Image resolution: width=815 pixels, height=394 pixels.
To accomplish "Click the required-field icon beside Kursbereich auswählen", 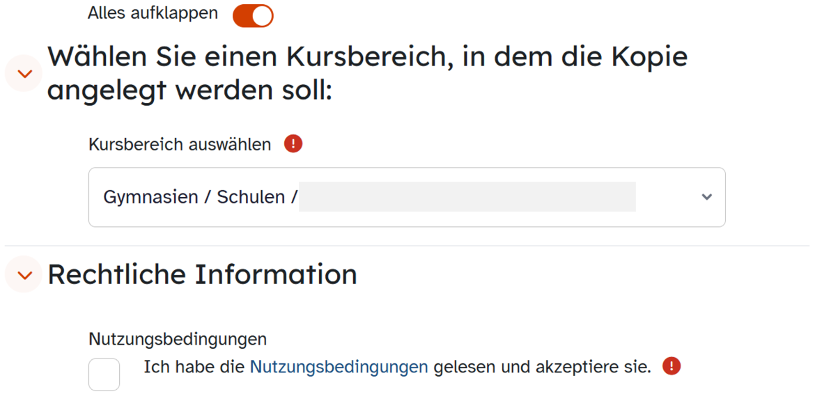I will tap(293, 144).
